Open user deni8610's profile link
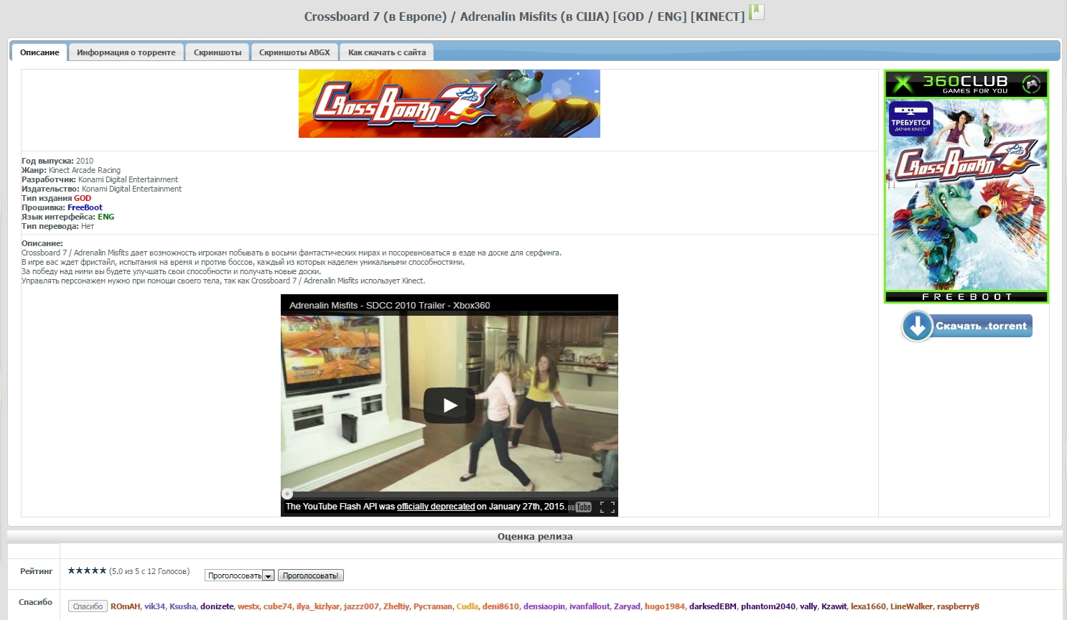The width and height of the screenshot is (1067, 620). pos(500,606)
